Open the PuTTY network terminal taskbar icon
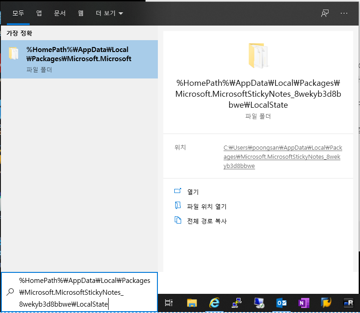The width and height of the screenshot is (360, 313). tap(236, 303)
